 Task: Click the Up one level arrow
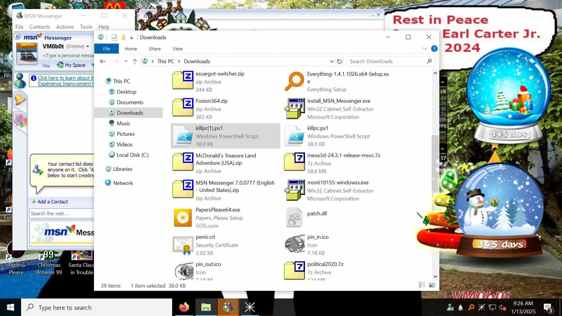point(135,61)
